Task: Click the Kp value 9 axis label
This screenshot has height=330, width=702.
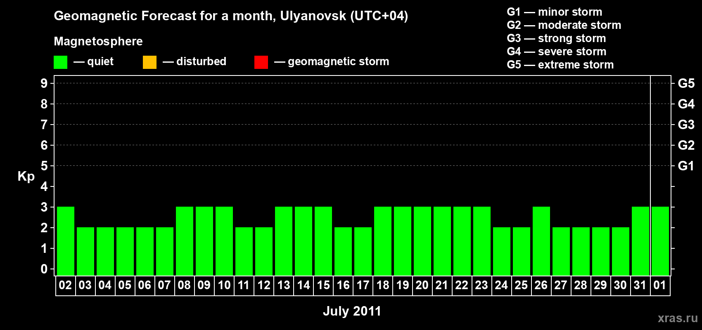Action: [44, 83]
